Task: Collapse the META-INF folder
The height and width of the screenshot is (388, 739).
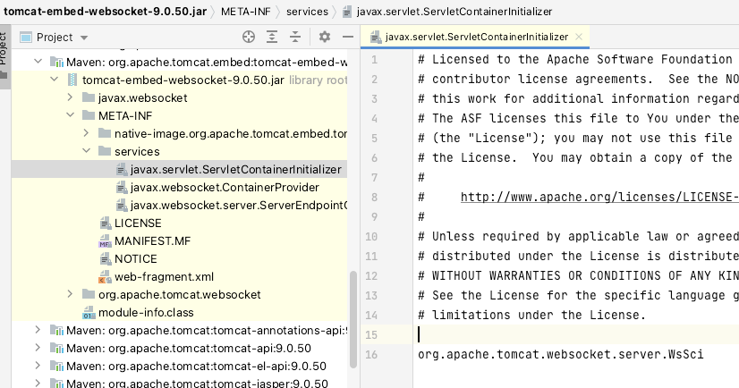Action: [71, 116]
